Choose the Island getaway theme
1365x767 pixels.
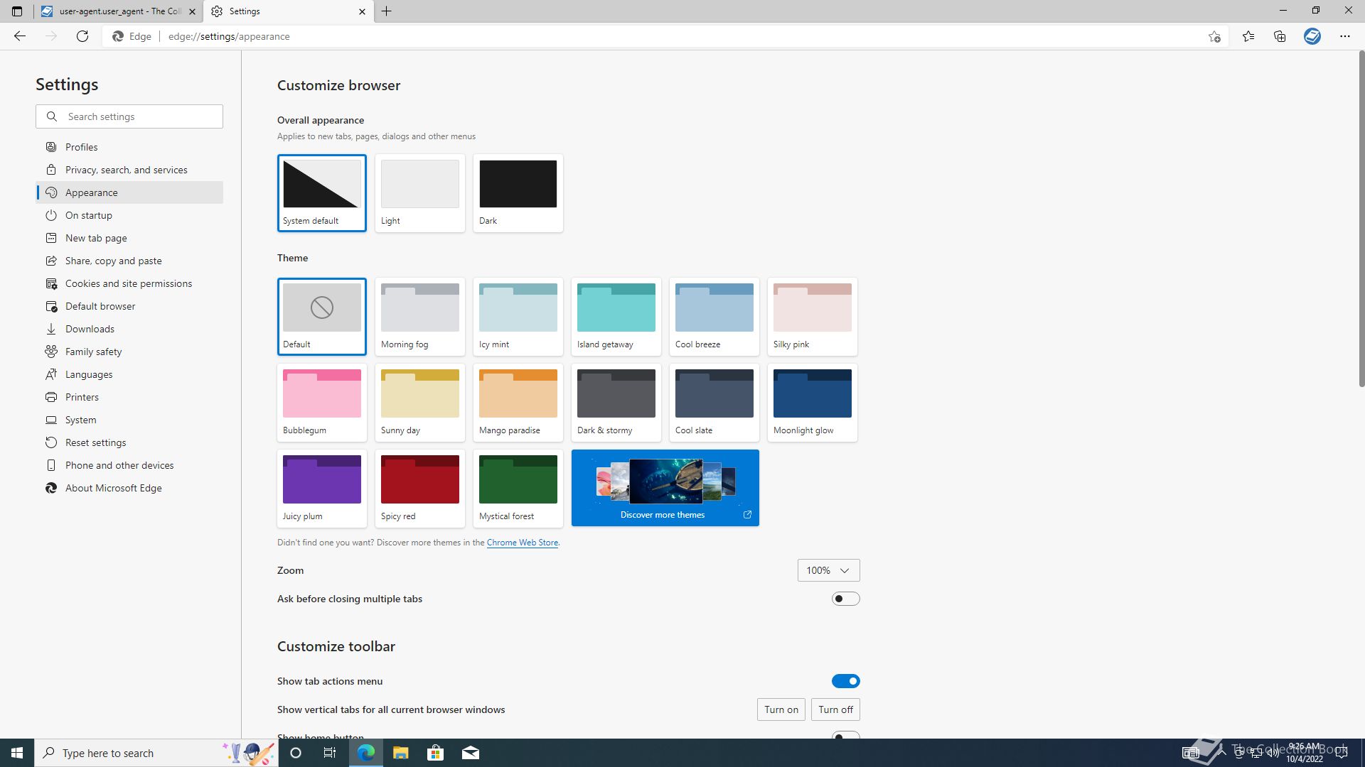coord(616,317)
